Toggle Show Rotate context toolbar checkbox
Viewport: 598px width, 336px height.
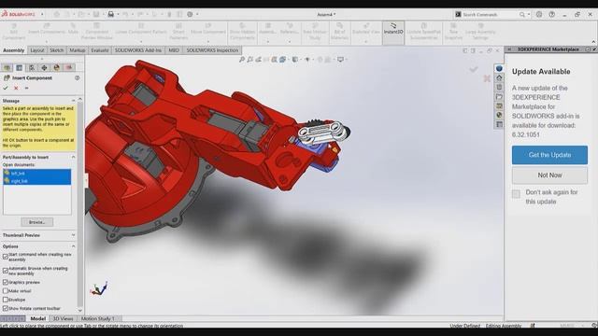(6, 309)
